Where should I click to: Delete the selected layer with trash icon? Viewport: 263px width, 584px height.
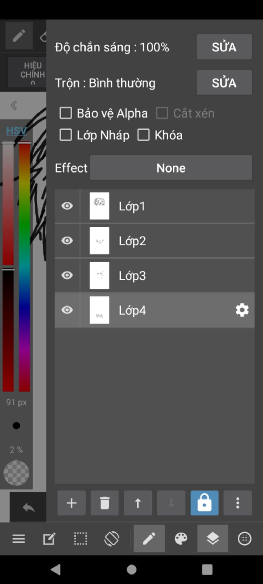tap(105, 503)
